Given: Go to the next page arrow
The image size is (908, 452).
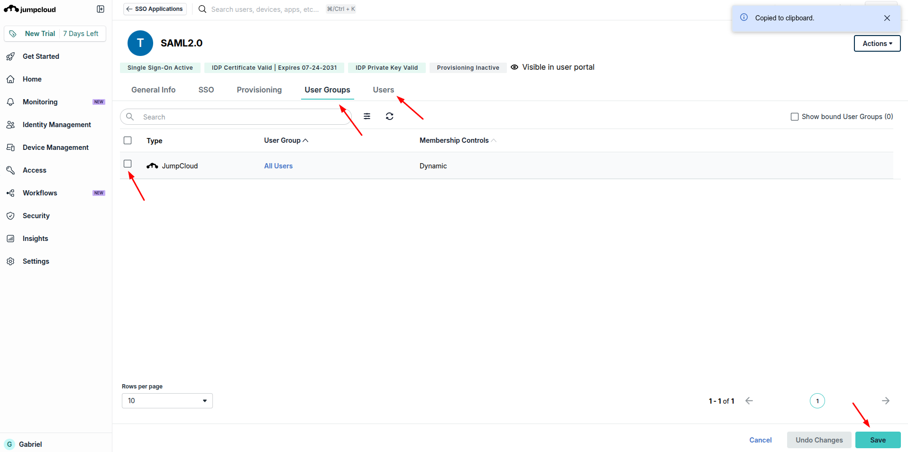Looking at the screenshot, I should (x=886, y=401).
